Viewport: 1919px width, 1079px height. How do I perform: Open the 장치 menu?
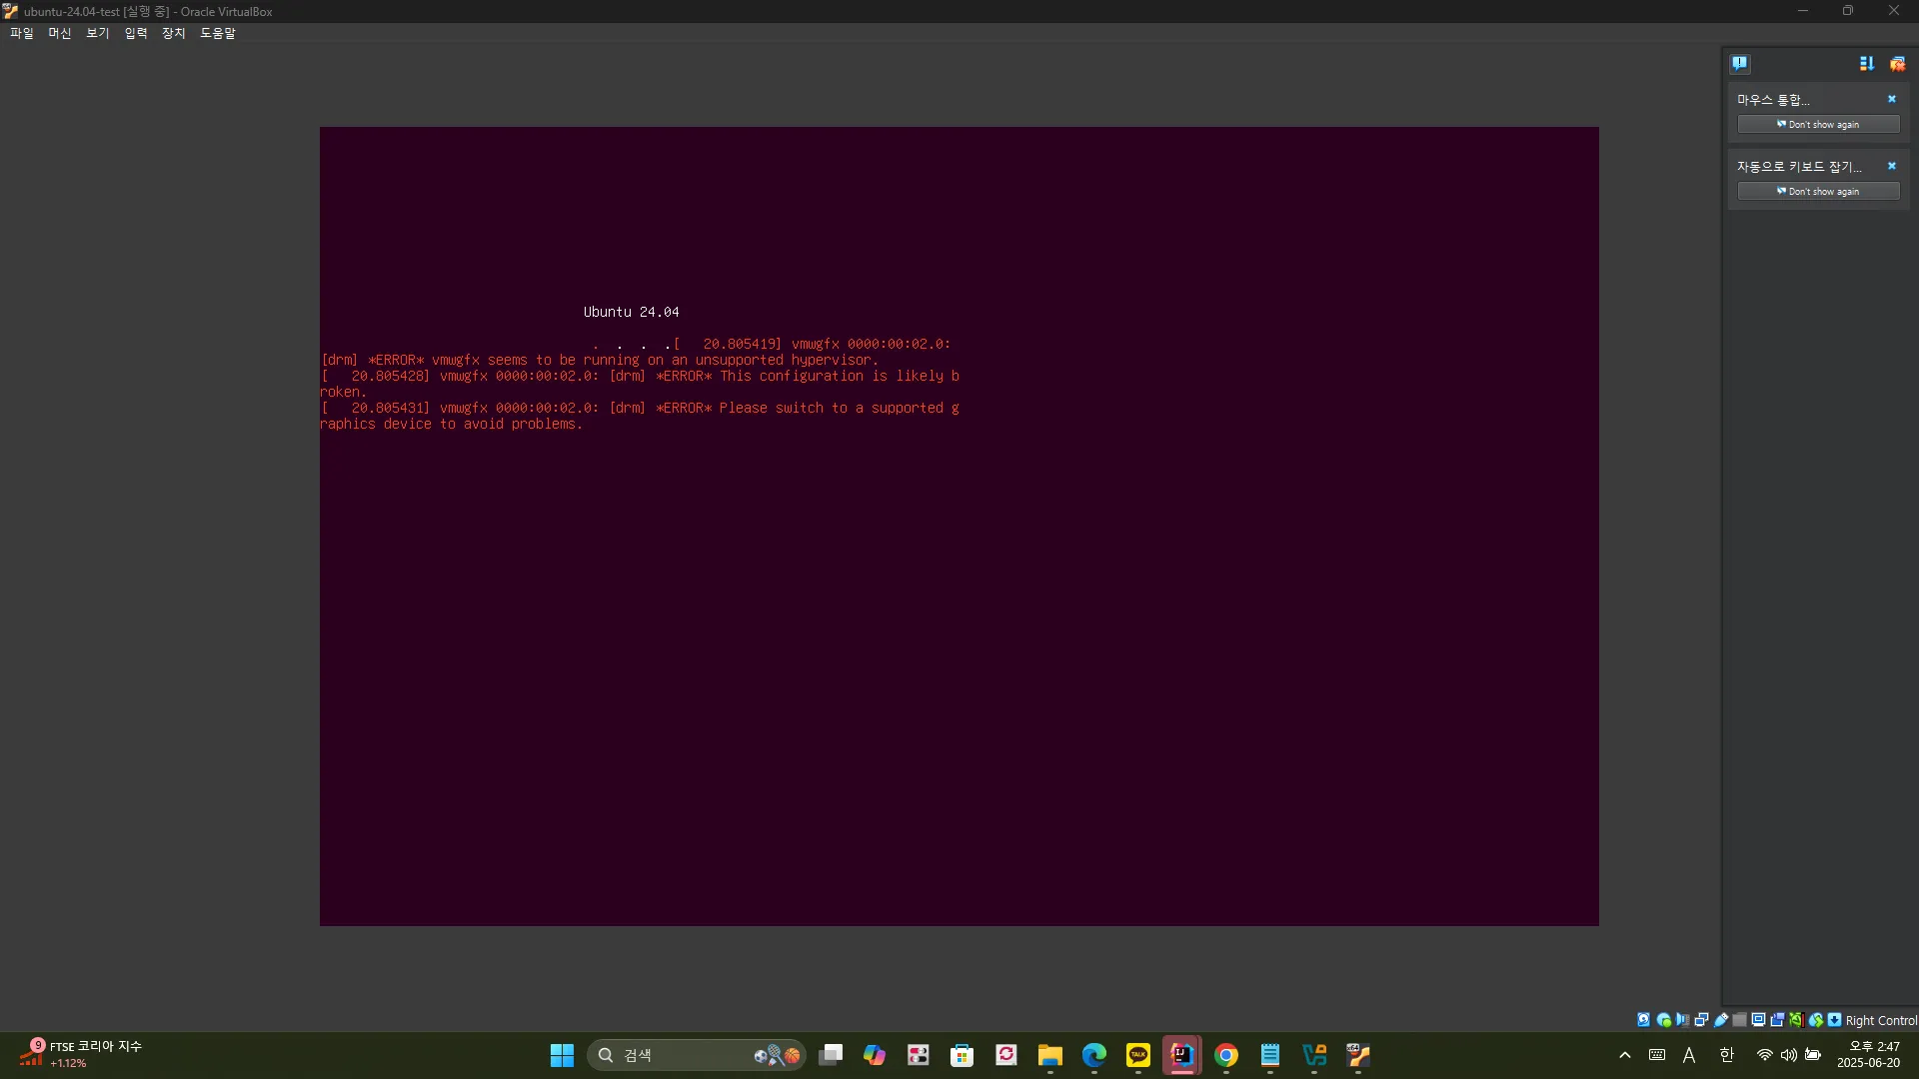[174, 33]
